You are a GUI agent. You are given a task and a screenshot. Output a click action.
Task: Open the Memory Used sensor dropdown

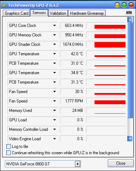click(54, 111)
